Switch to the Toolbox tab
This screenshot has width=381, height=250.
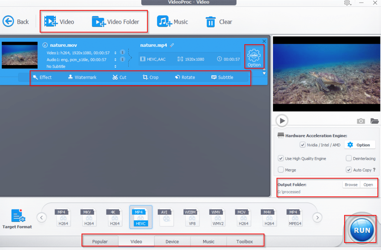click(244, 241)
